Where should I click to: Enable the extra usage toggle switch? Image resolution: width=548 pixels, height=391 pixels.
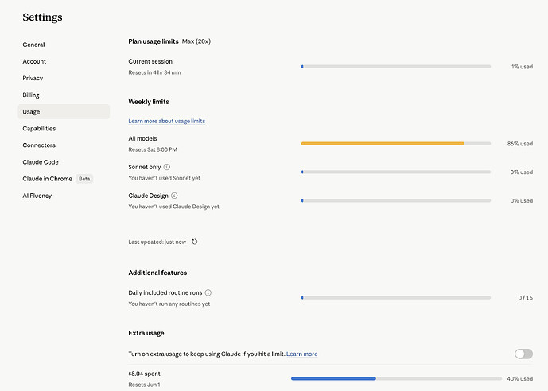[523, 354]
